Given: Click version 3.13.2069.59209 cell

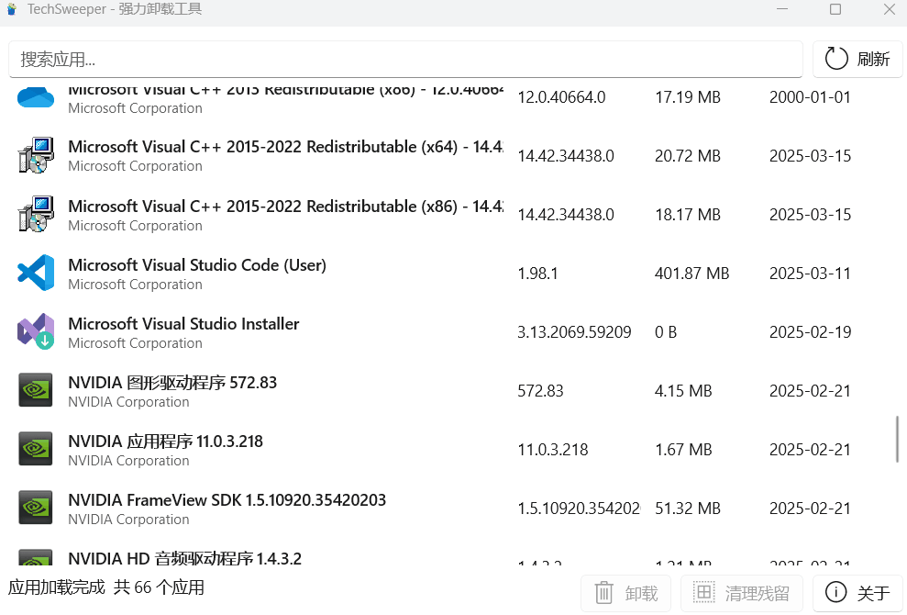Looking at the screenshot, I should [574, 332].
